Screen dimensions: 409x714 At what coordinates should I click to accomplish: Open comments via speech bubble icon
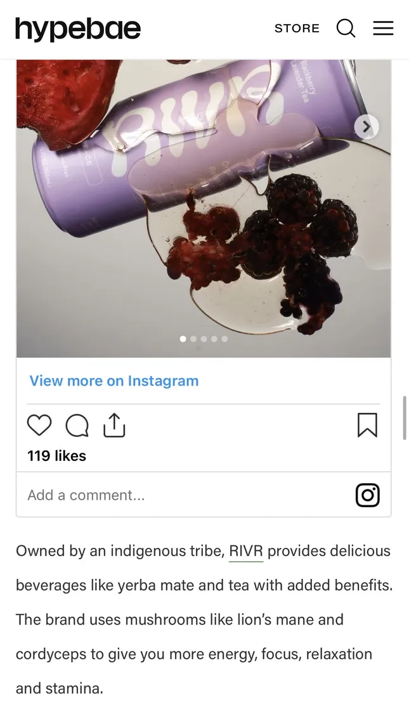[77, 425]
